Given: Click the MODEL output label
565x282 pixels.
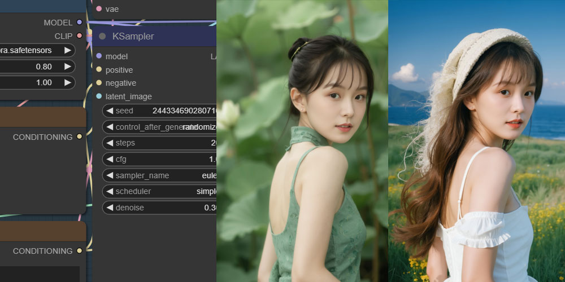Looking at the screenshot, I should pos(58,23).
